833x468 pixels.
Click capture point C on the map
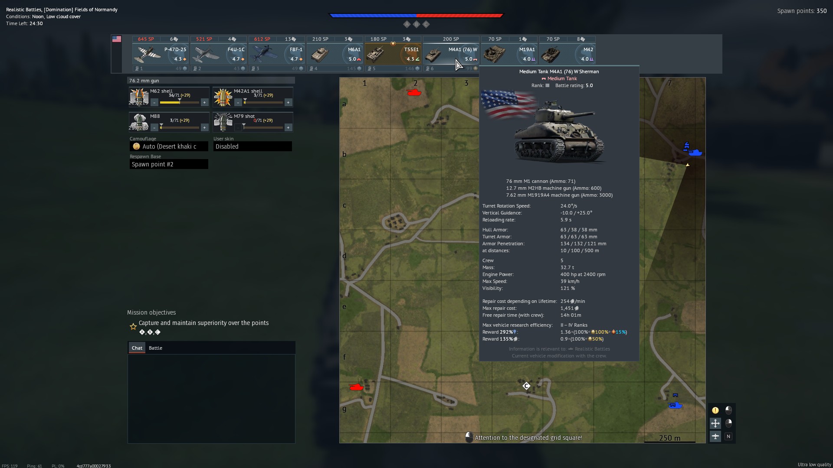(526, 386)
